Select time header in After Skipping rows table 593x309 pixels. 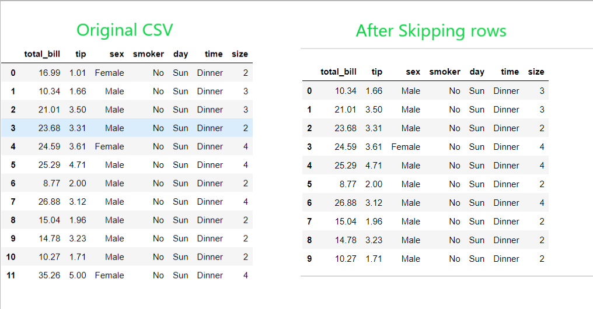(510, 72)
